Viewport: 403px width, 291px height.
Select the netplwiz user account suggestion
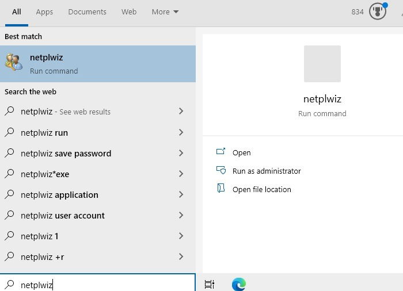[98, 215]
